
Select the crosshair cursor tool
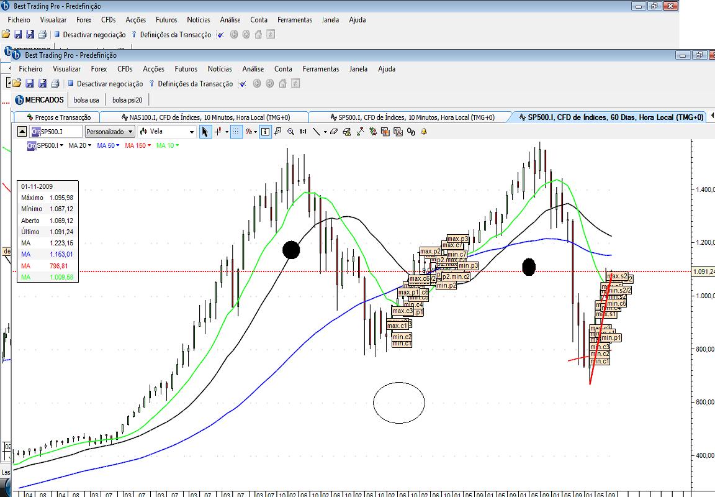click(x=218, y=132)
